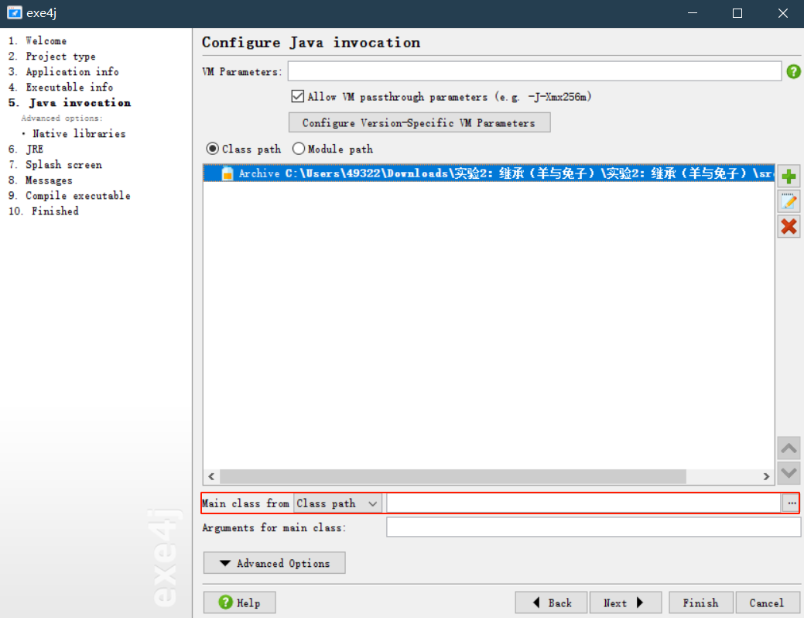
Task: Expand Advanced Options
Action: (275, 563)
